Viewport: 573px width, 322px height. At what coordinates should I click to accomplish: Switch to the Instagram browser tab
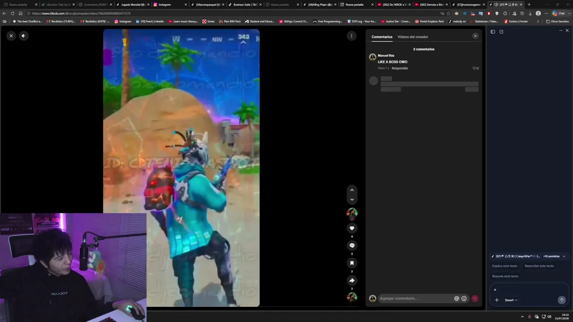[169, 4]
